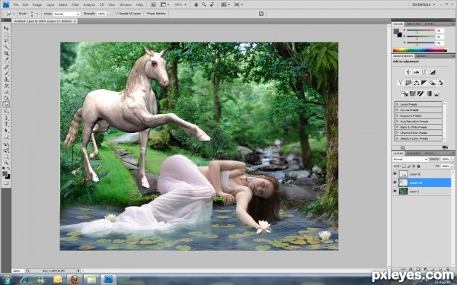
Task: Select the Pen tool
Action: click(x=6, y=118)
